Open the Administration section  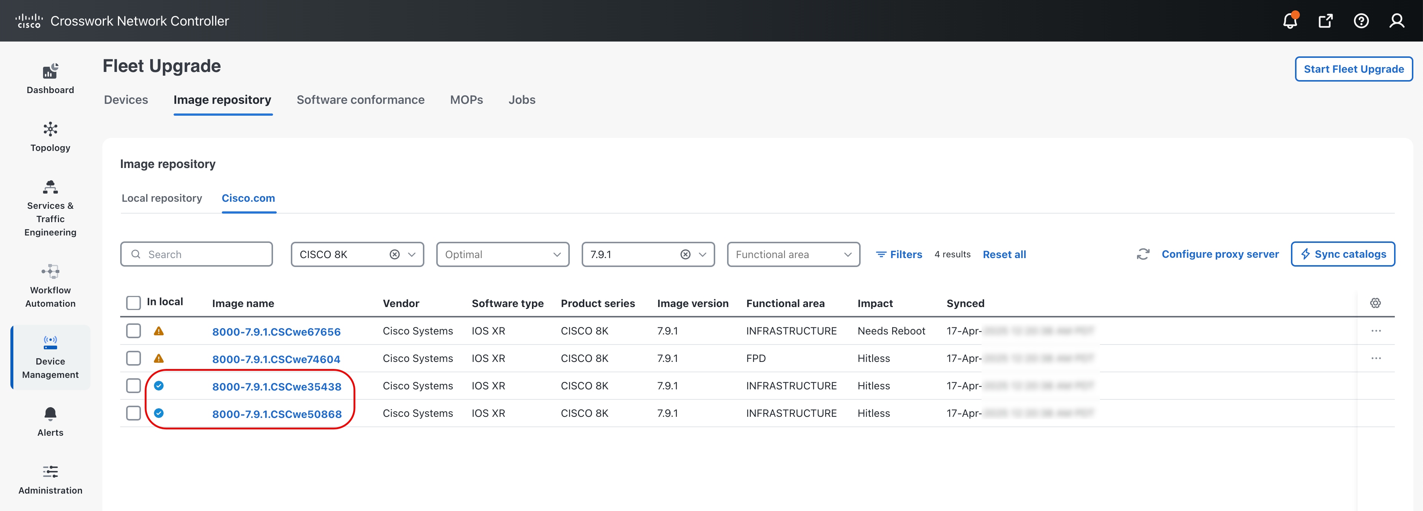click(x=50, y=479)
